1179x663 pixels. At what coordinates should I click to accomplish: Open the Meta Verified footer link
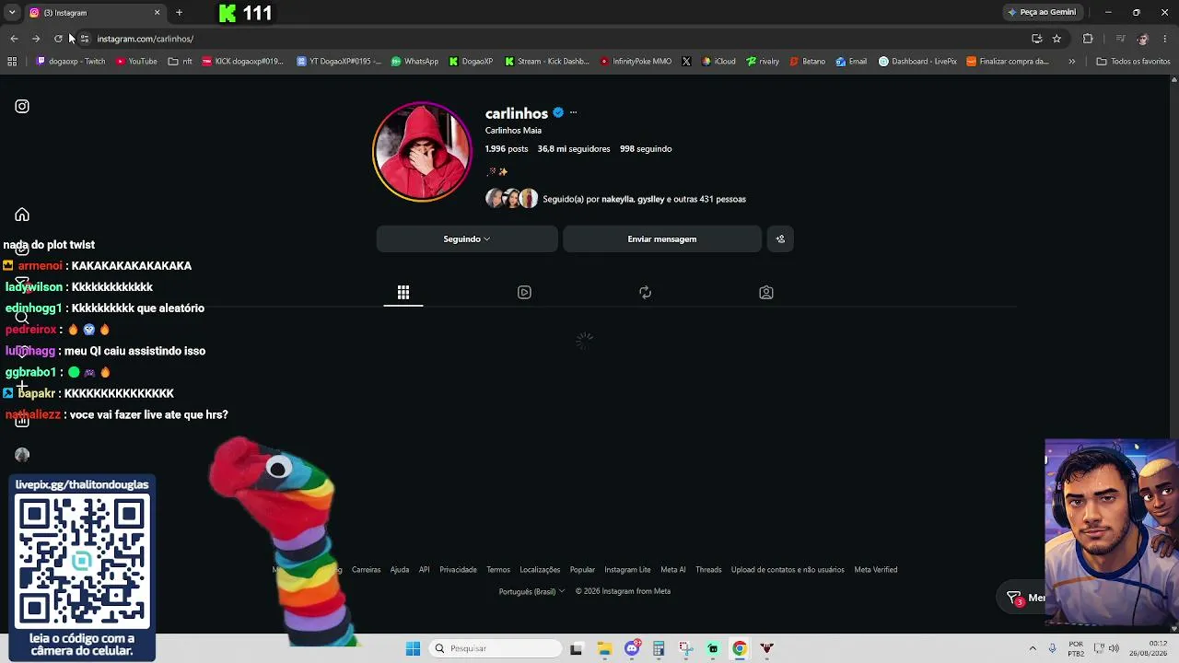click(x=876, y=570)
